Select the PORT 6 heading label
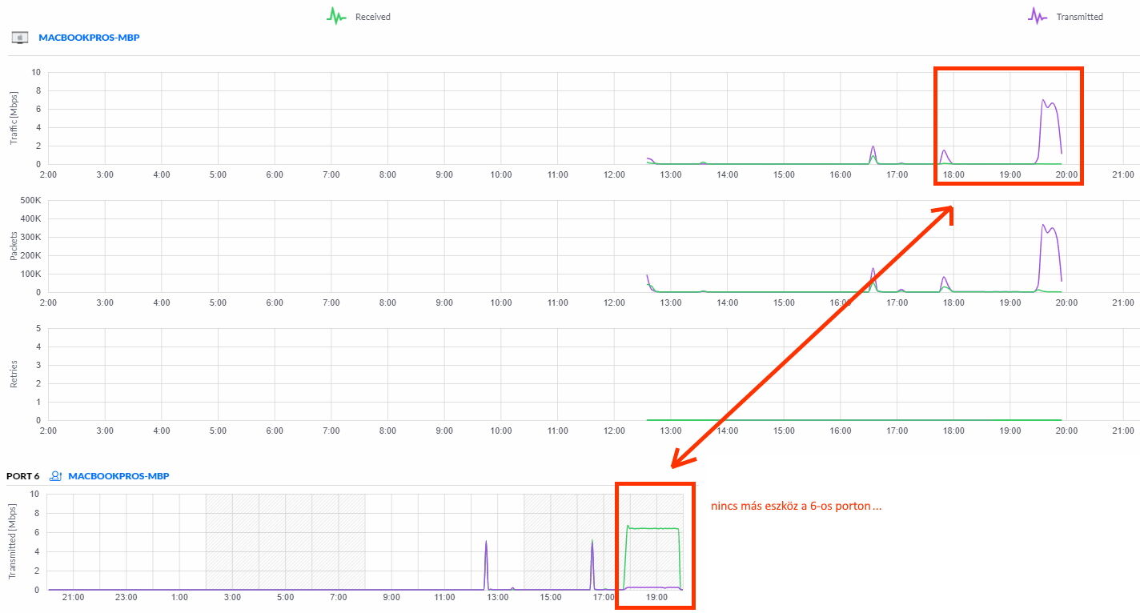The height and width of the screenshot is (613, 1140). click(x=22, y=476)
